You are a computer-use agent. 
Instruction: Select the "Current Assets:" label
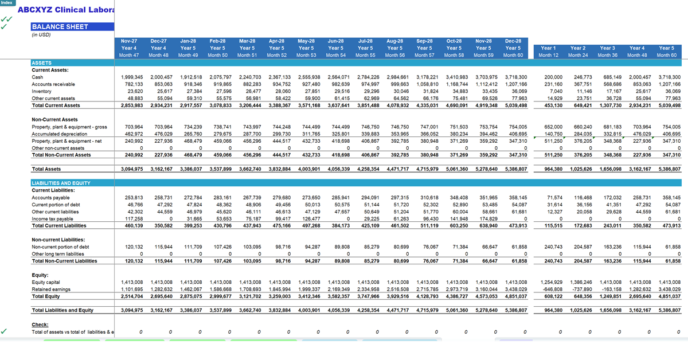[x=50, y=70]
